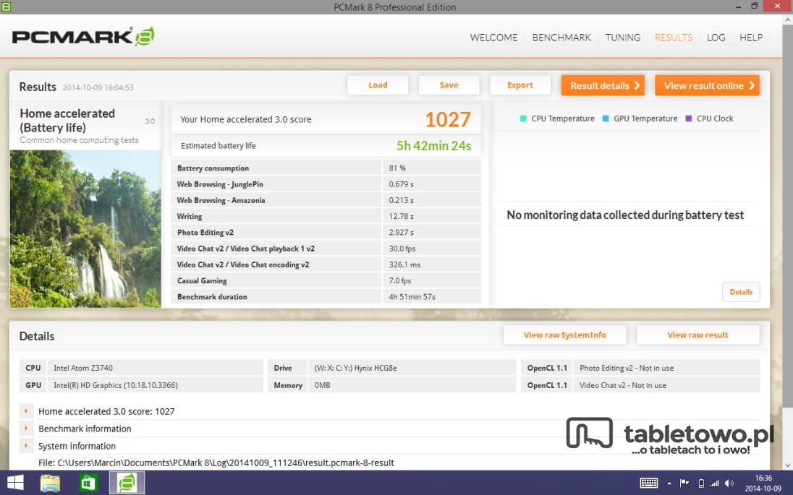Screen dimensions: 793x495
Task: Click the result file path text
Action: pos(216,462)
